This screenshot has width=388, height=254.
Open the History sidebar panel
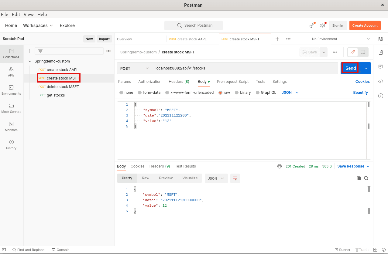tap(12, 145)
